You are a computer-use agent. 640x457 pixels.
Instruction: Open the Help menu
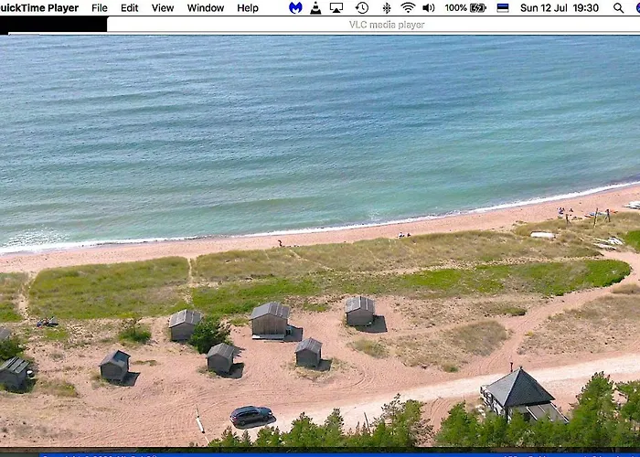[x=248, y=8]
